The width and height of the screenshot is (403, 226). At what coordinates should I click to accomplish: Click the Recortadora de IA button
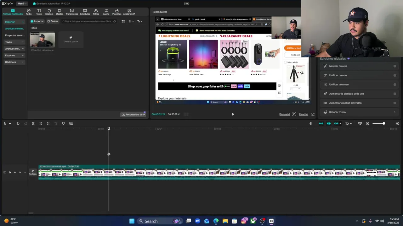133,115
